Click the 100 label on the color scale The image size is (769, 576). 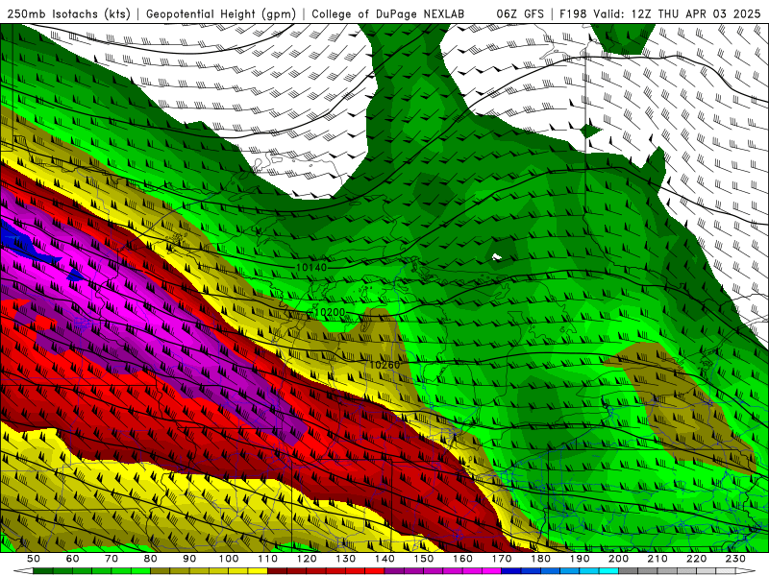click(x=229, y=559)
